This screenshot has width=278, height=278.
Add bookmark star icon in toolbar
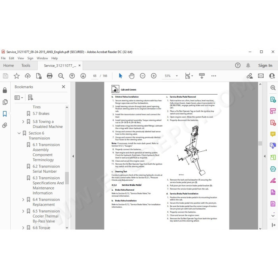tap(17, 76)
